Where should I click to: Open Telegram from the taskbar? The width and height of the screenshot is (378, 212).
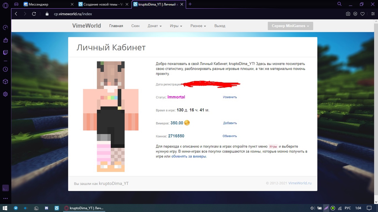[16, 208]
